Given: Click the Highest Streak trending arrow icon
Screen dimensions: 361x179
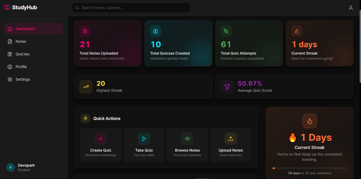Looking at the screenshot, I should 86,87.
